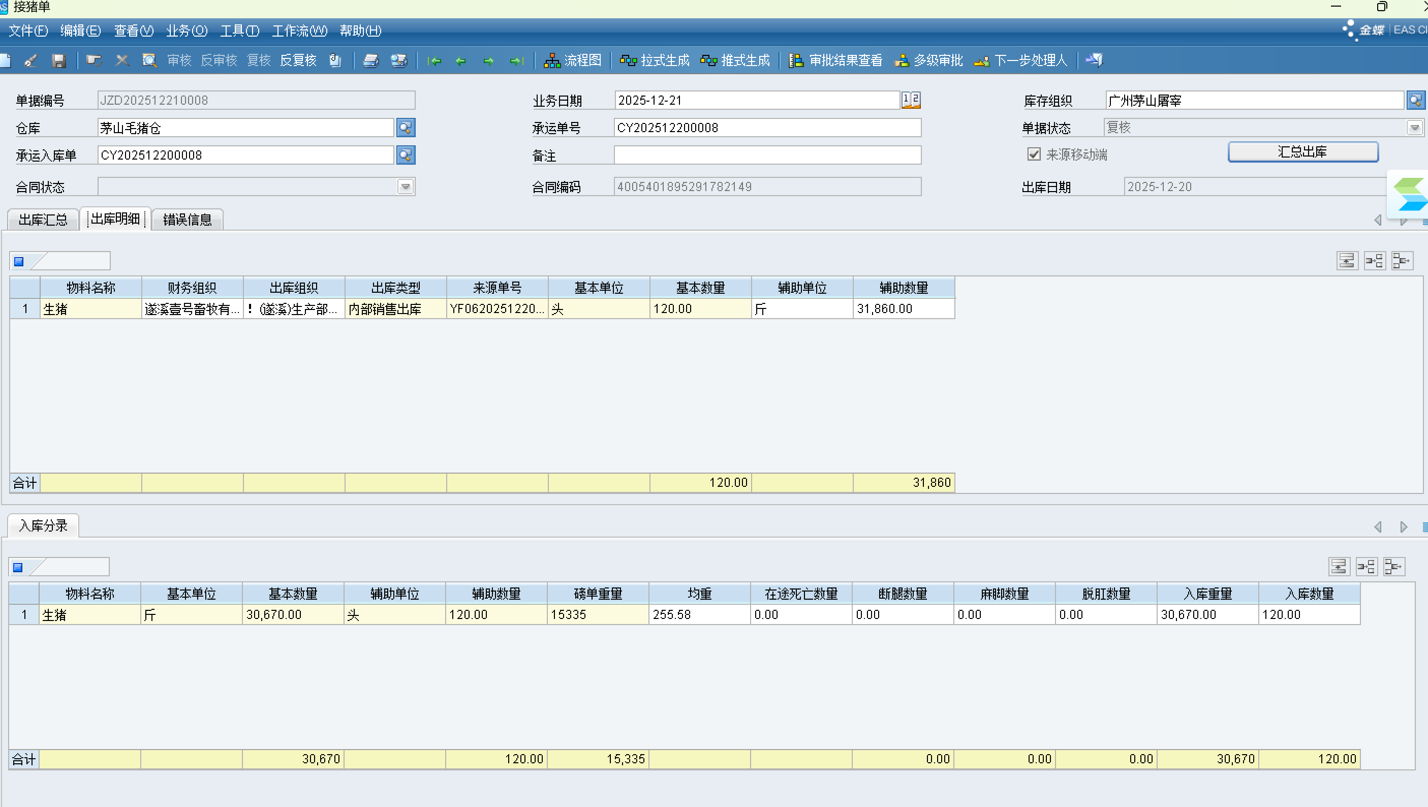This screenshot has width=1428, height=807.
Task: Go to the first record arrow
Action: pos(434,61)
